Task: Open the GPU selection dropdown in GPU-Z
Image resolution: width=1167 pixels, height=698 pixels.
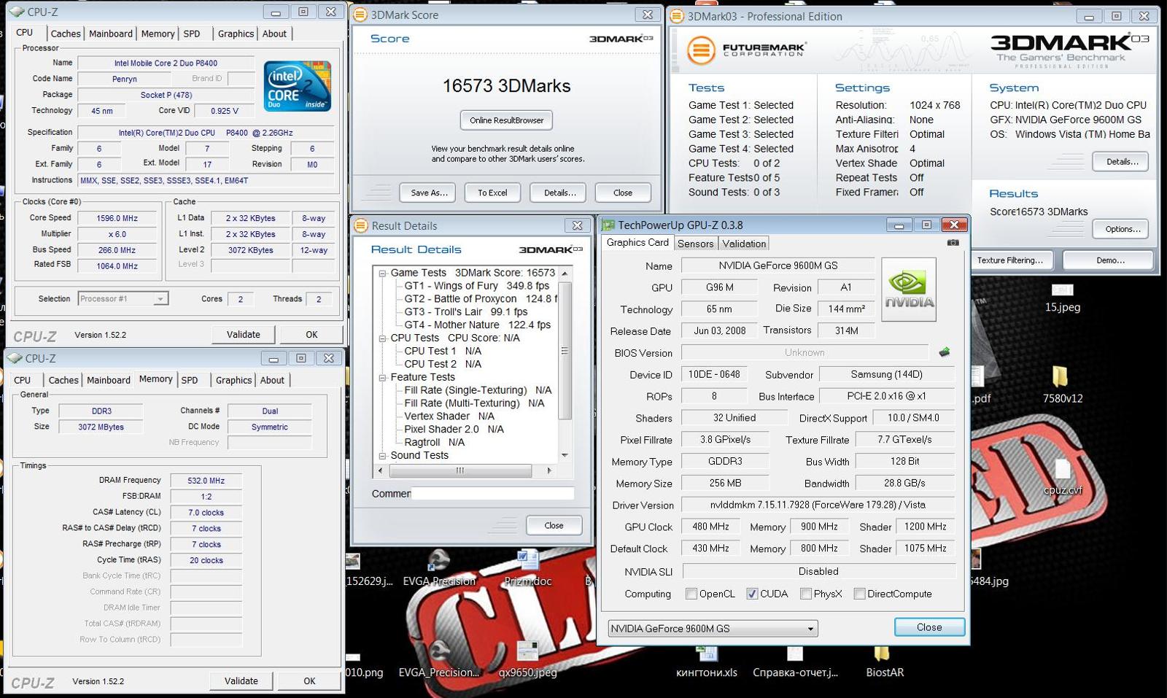Action: [713, 628]
